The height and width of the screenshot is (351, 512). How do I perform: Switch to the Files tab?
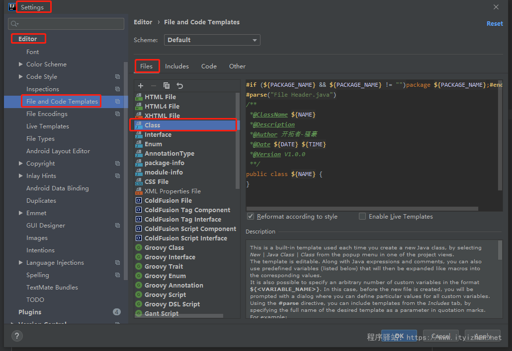[x=146, y=66]
